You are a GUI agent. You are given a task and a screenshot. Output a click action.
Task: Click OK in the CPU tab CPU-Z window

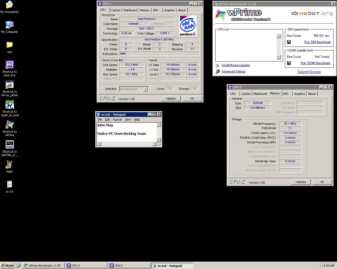[x=192, y=99]
